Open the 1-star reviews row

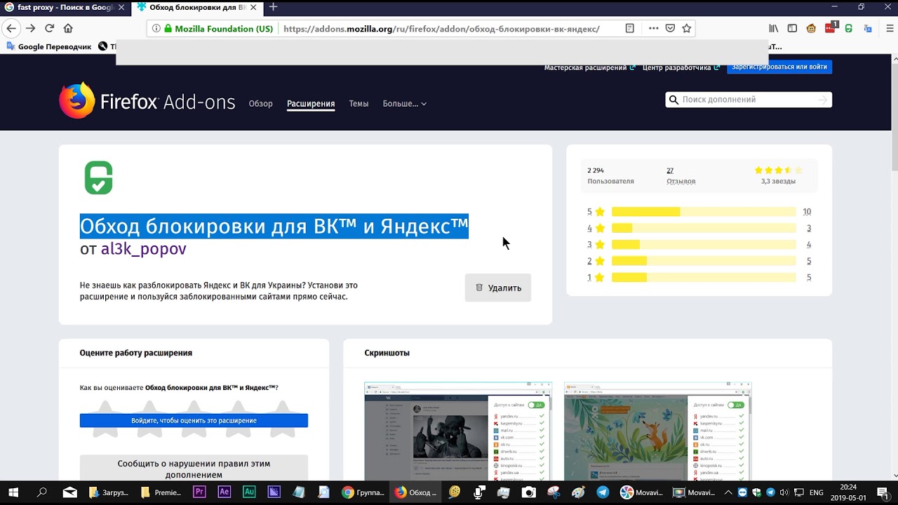[699, 278]
